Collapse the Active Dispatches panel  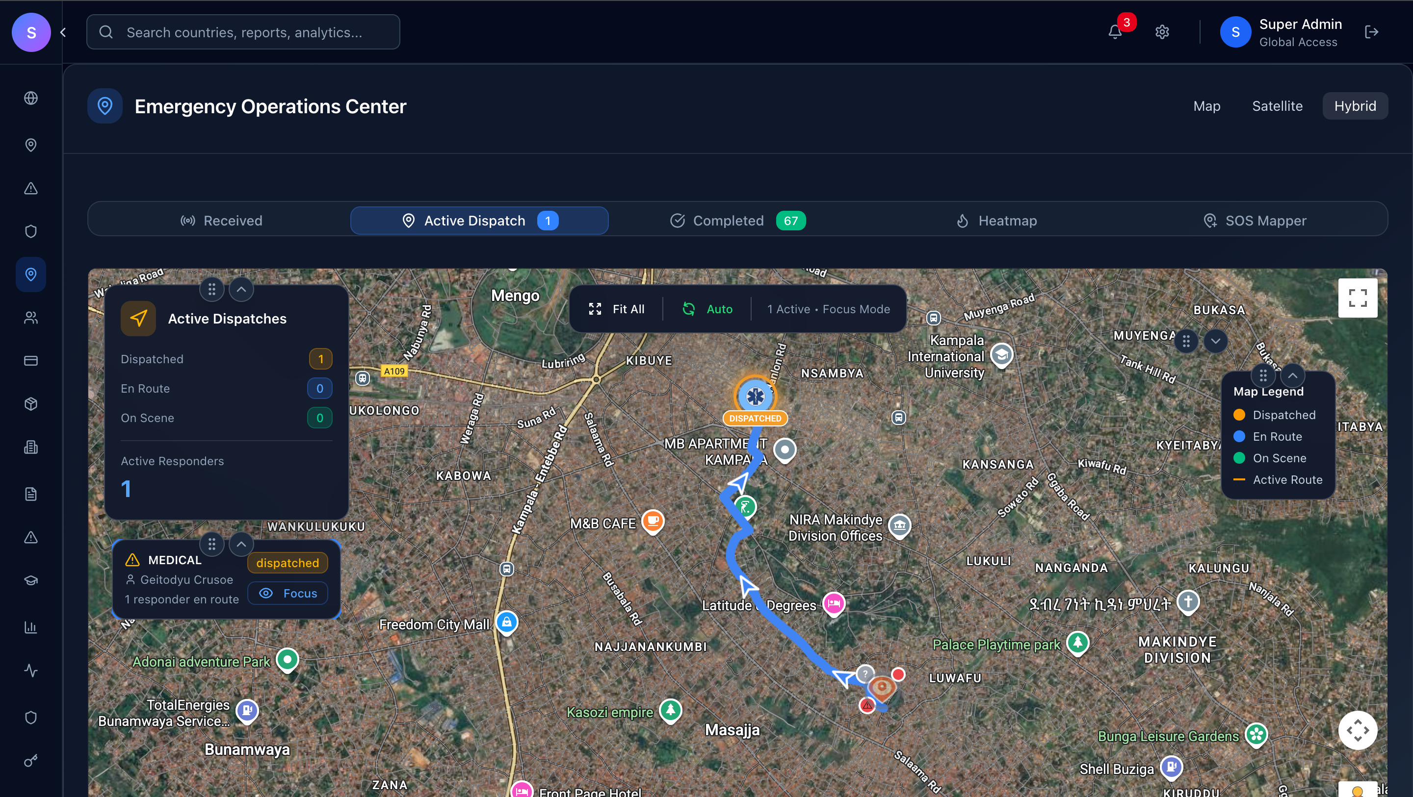(x=241, y=289)
